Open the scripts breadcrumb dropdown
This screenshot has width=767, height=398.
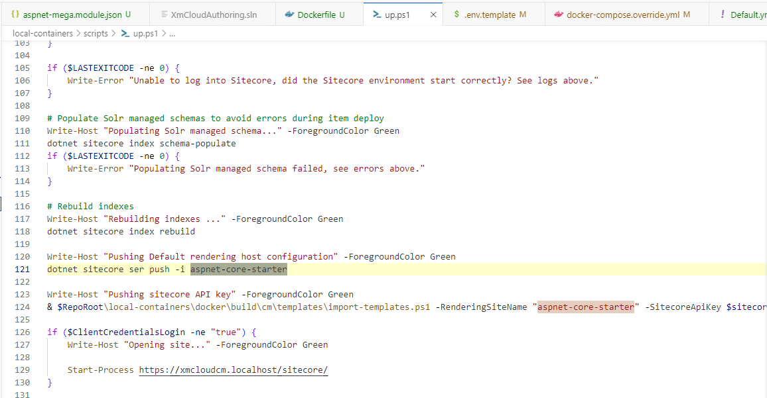click(x=96, y=34)
